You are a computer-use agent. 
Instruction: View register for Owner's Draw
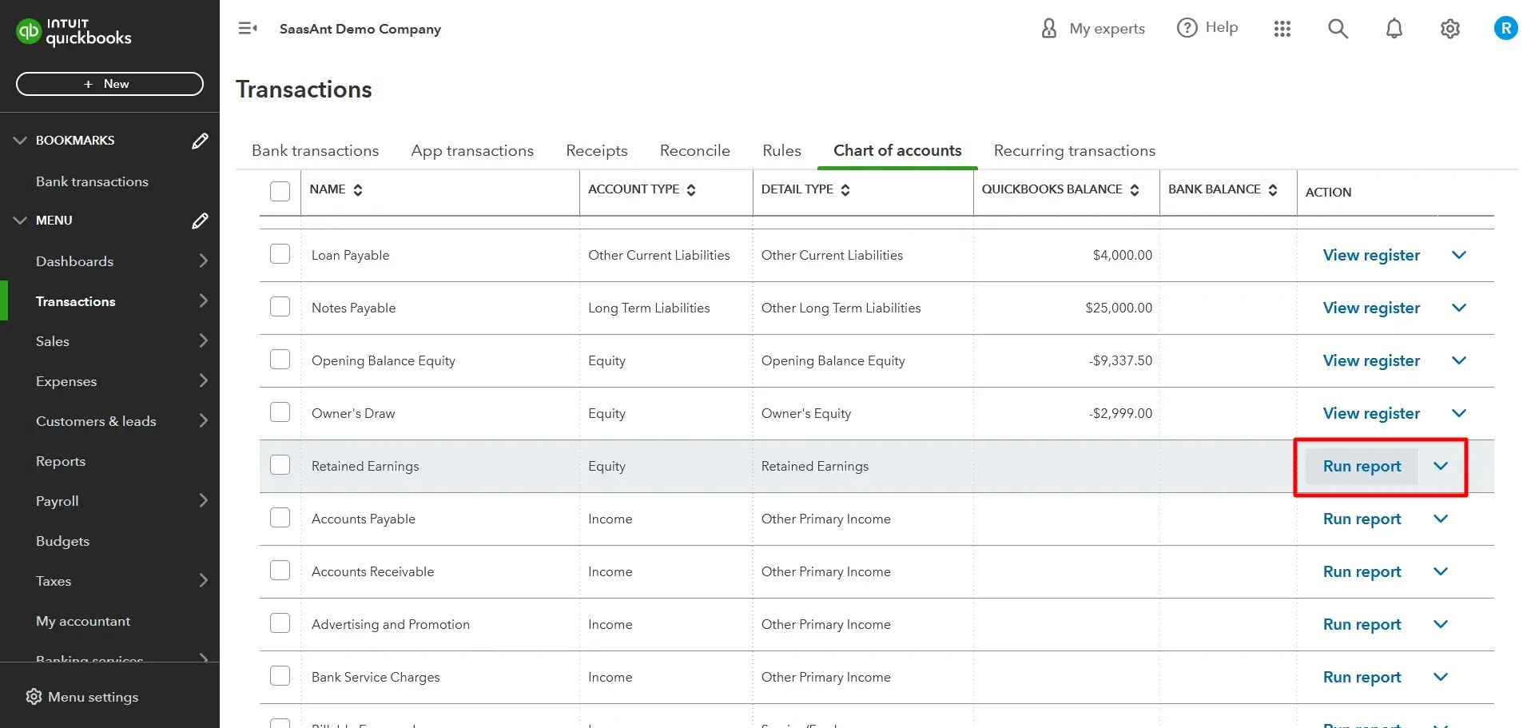[1371, 413]
